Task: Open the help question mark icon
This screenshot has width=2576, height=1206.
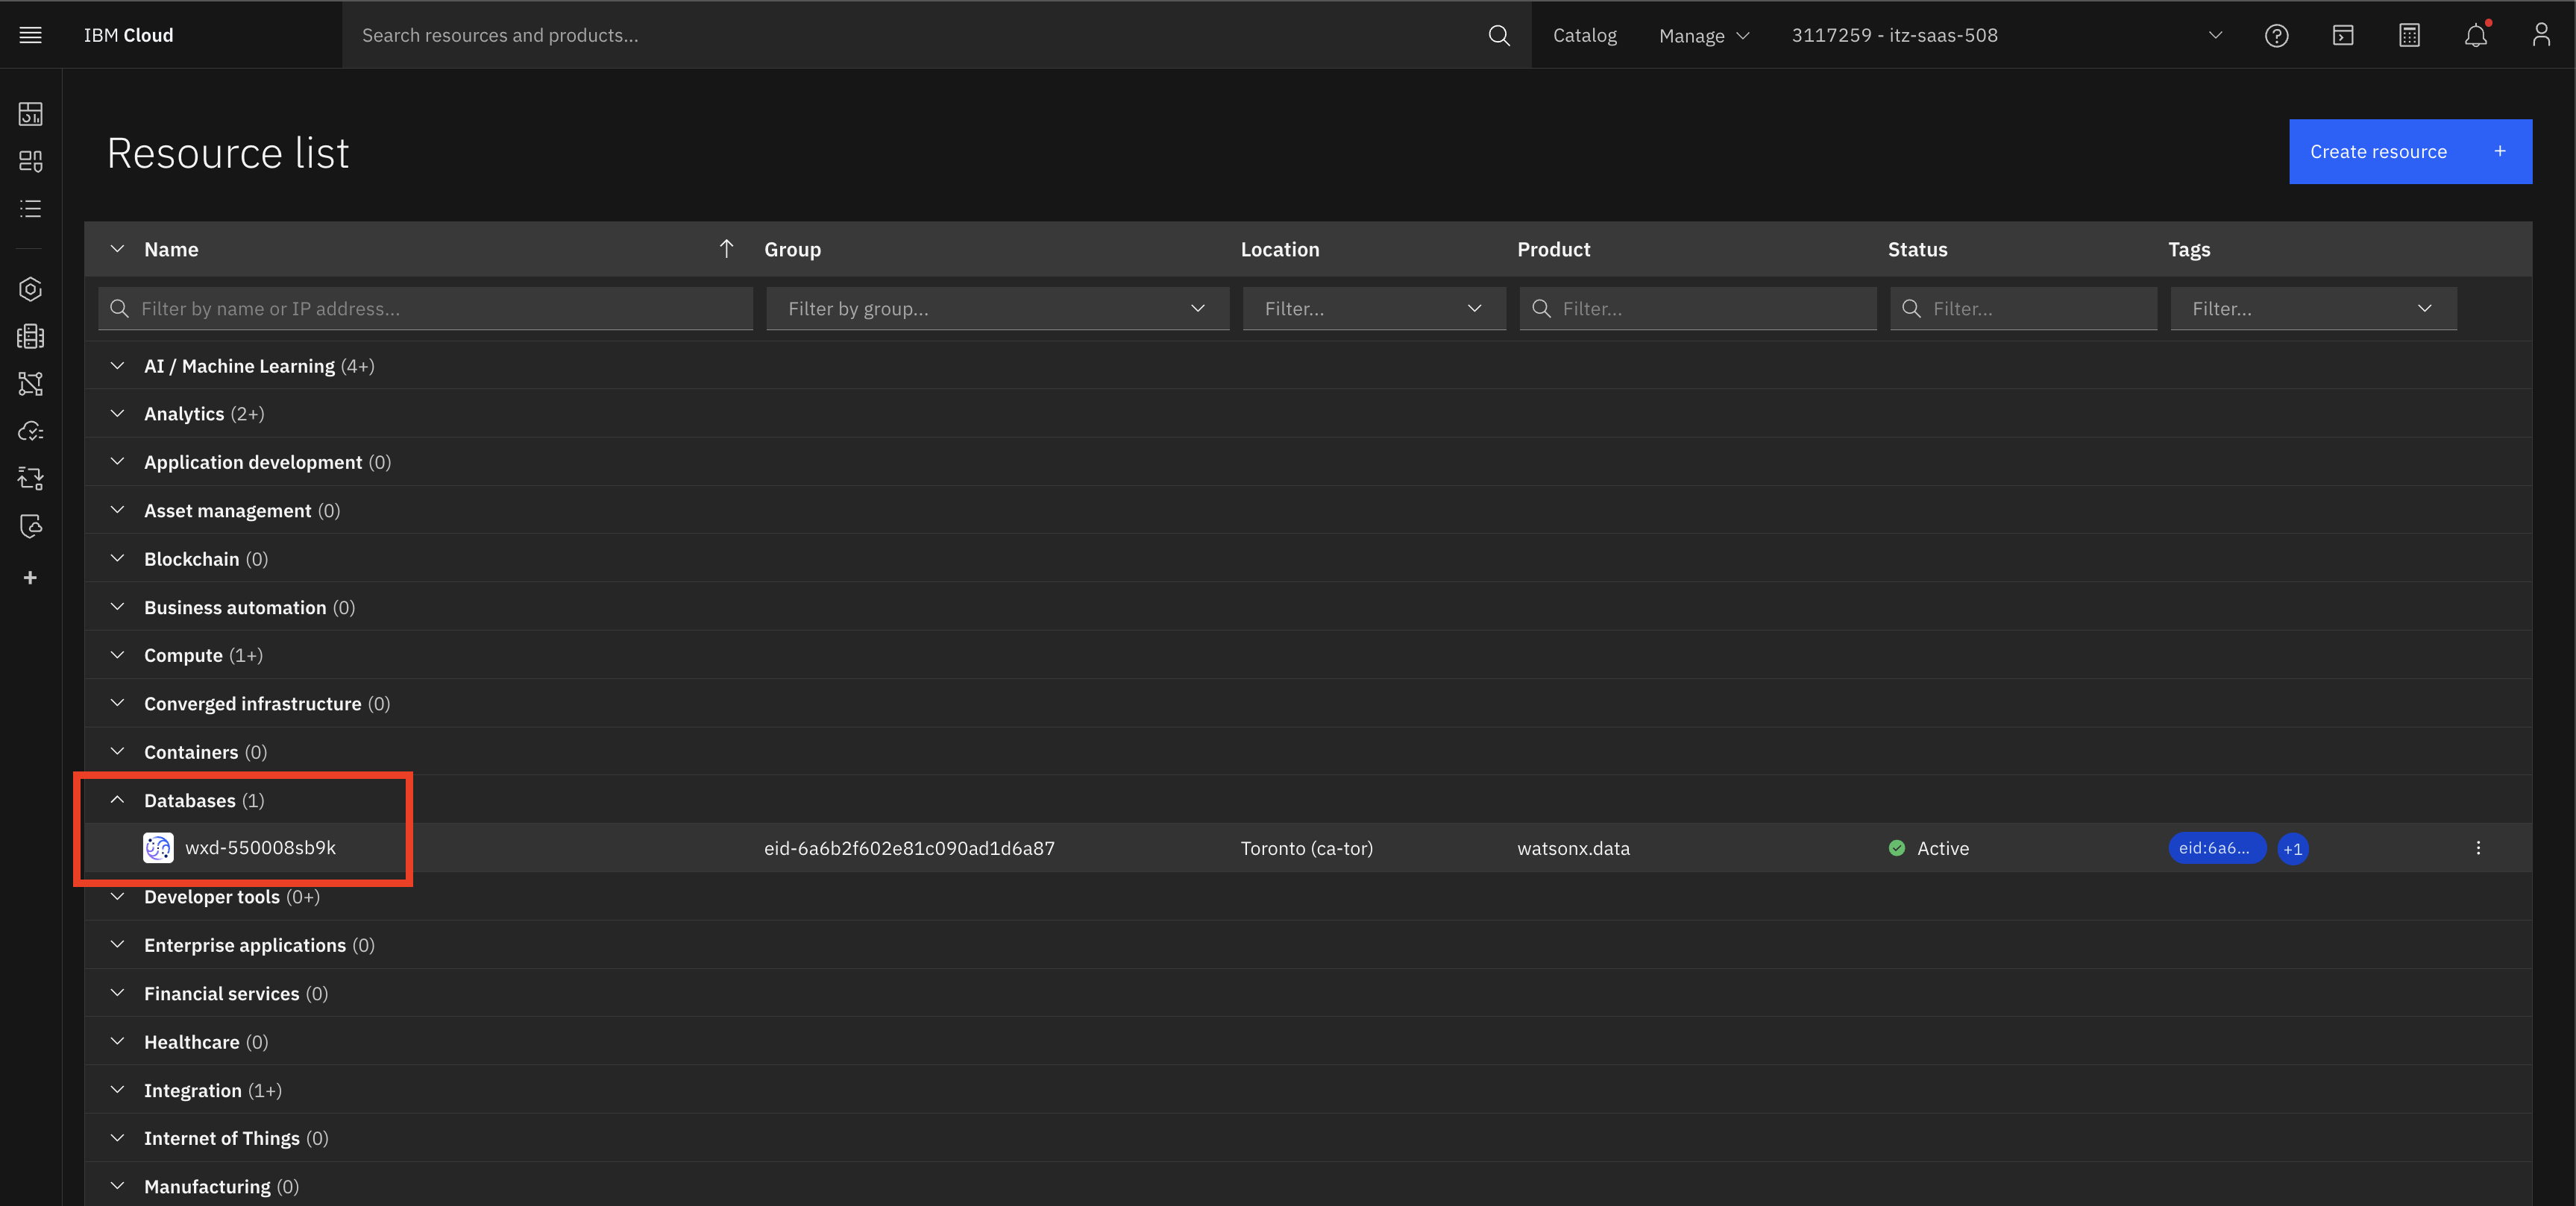Action: (x=2276, y=35)
